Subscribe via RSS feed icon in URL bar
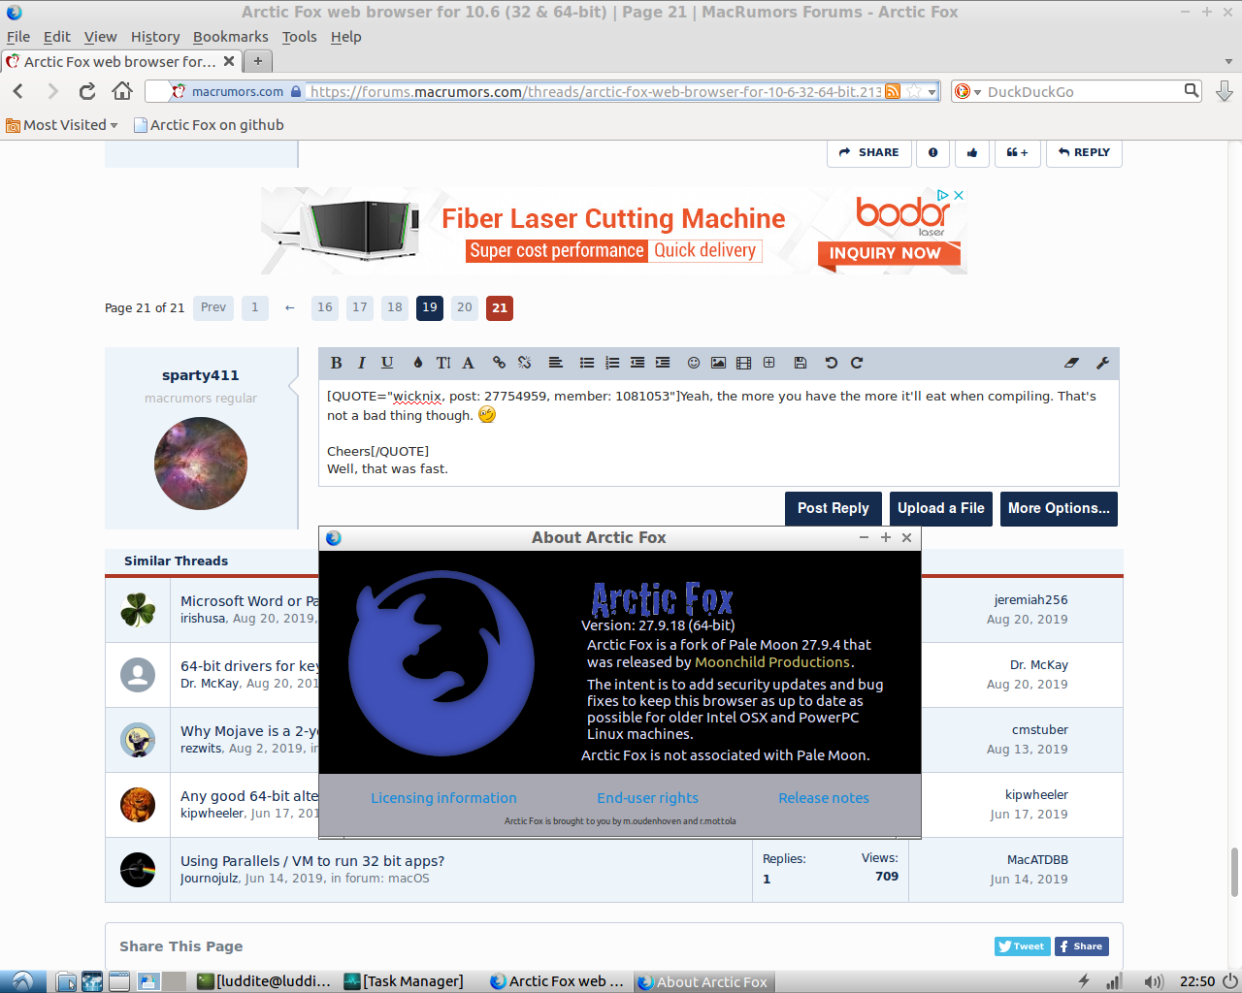 coord(893,91)
